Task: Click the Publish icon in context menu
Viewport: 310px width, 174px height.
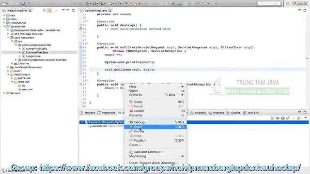Action: [x=131, y=141]
